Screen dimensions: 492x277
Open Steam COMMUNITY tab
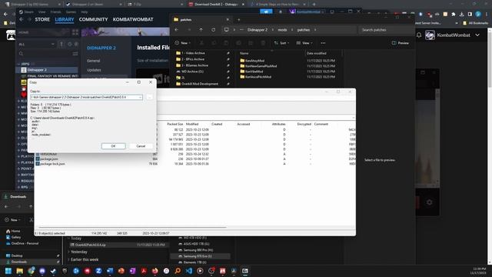click(x=93, y=19)
